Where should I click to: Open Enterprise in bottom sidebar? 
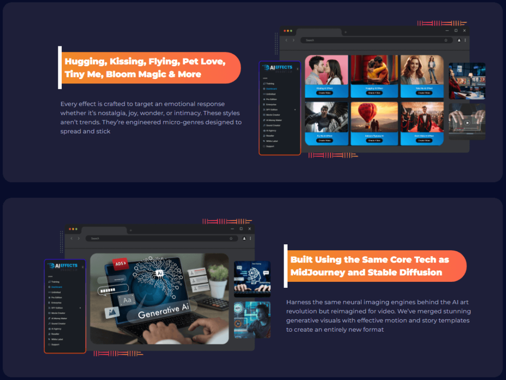coord(55,303)
